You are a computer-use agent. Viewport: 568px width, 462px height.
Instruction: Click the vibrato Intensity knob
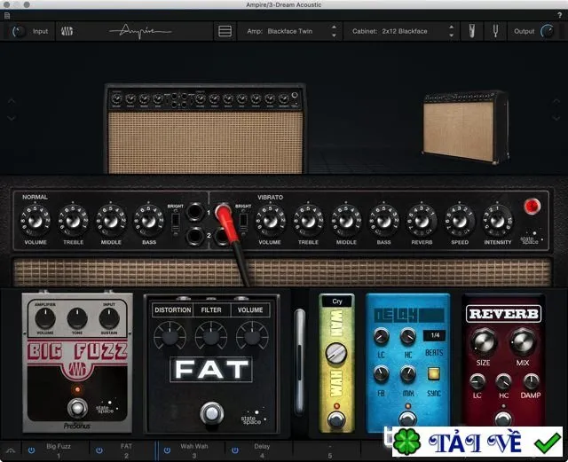[497, 220]
